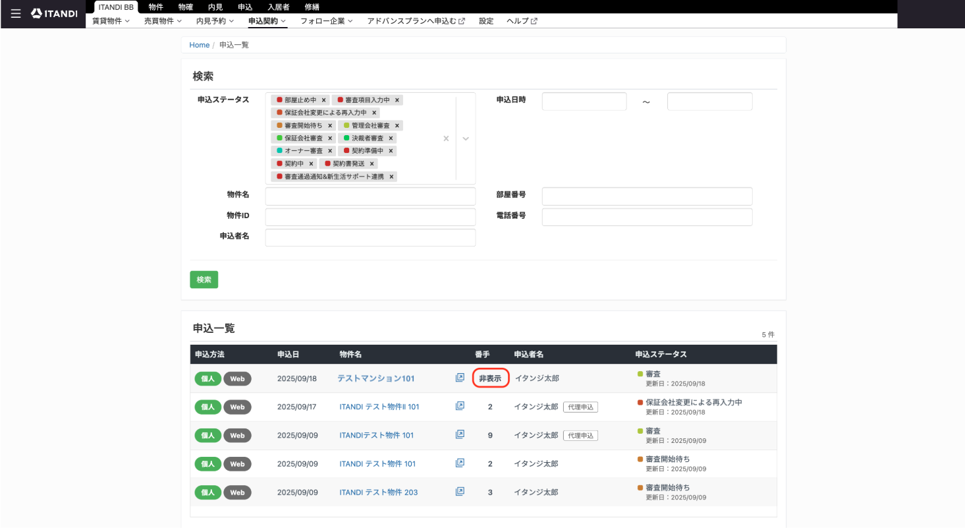This screenshot has height=528, width=965.
Task: Focus the 申込者名 input field
Action: 370,238
